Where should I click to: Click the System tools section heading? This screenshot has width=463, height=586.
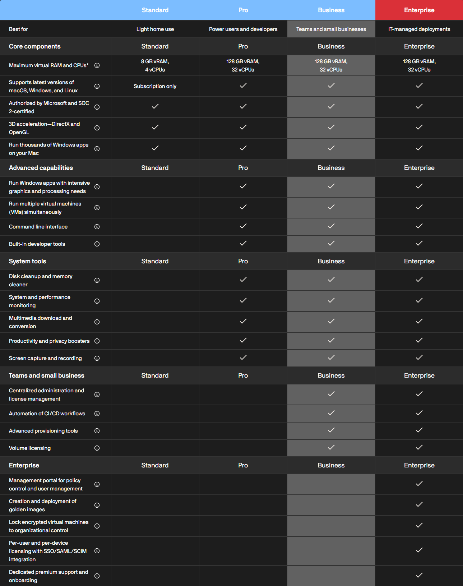(x=28, y=261)
